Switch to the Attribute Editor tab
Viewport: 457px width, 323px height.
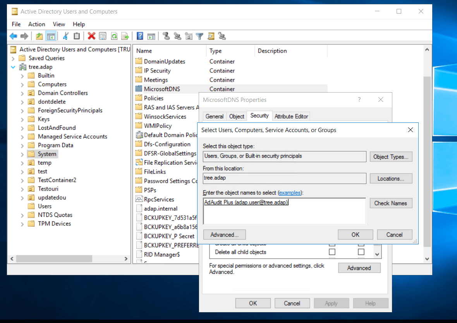coord(291,116)
